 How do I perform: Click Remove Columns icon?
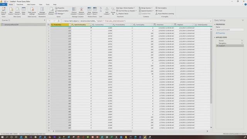(81, 9)
